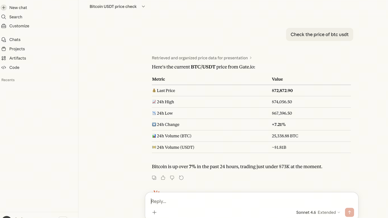Expand the retrieved price data thinking summary
This screenshot has height=218, width=388.
202,58
